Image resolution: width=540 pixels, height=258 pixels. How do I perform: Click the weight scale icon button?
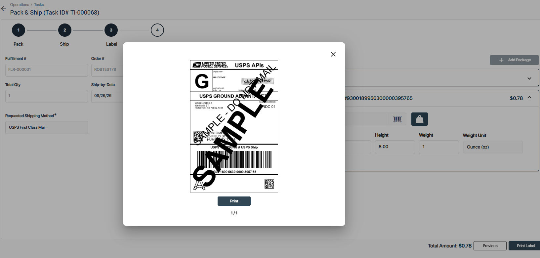pos(420,119)
